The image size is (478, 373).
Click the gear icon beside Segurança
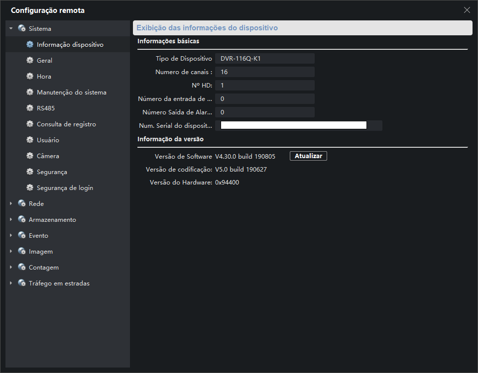[x=30, y=172]
